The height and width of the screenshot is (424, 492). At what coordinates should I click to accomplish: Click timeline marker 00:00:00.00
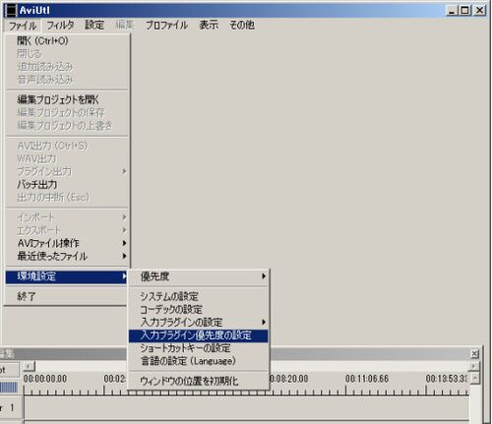click(x=45, y=379)
